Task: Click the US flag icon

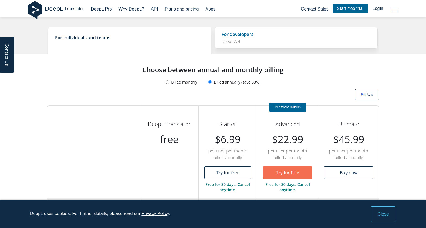Action: click(364, 94)
